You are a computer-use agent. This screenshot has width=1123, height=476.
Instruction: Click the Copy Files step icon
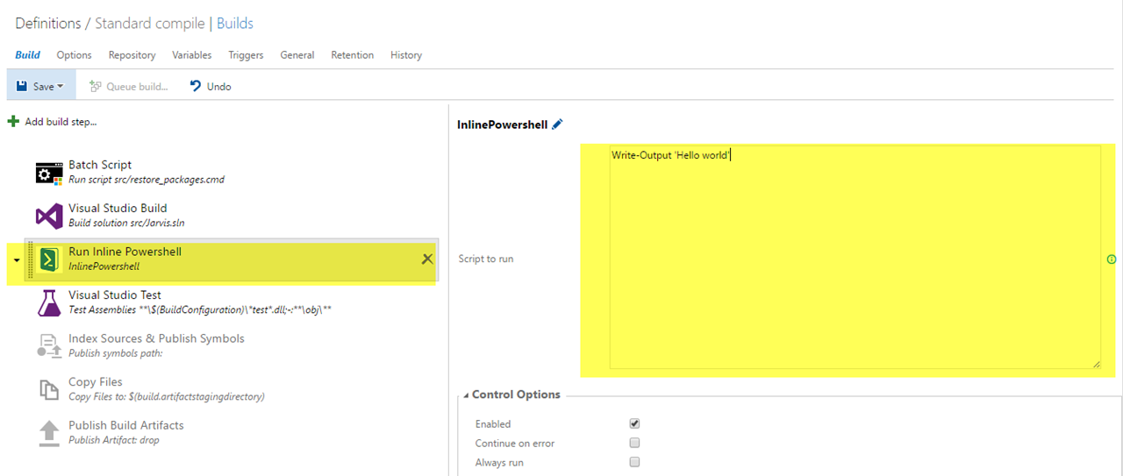(49, 389)
